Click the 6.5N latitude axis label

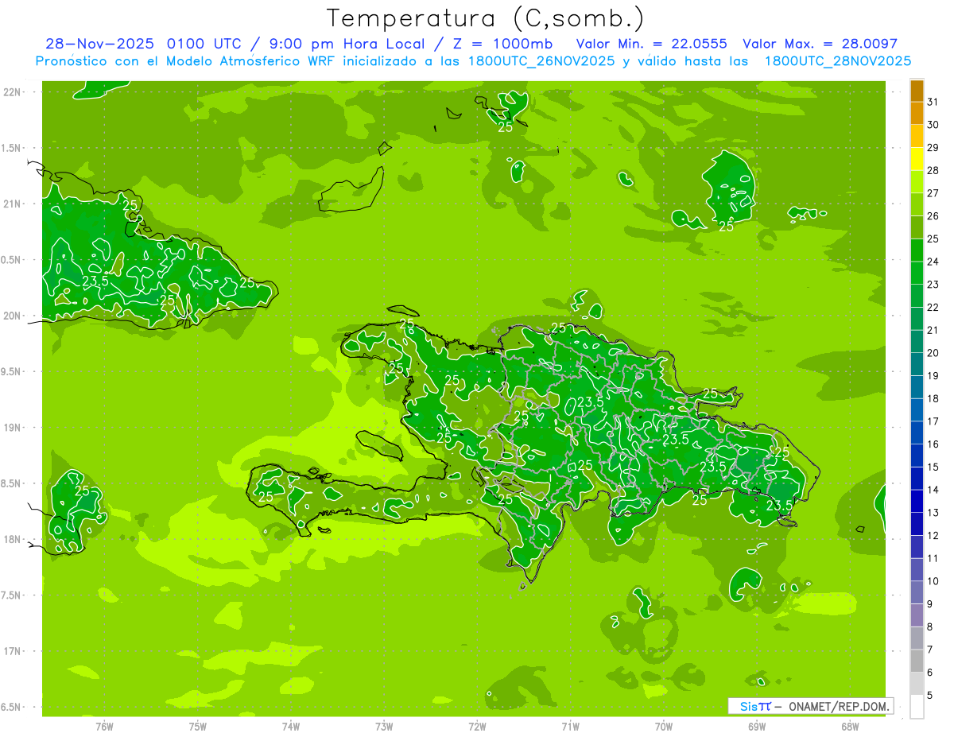click(x=12, y=707)
